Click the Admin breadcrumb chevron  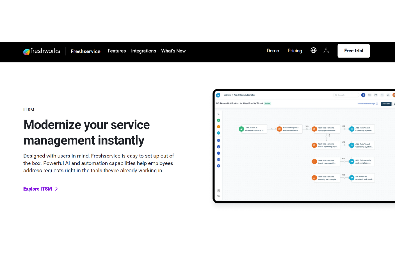pos(232,95)
